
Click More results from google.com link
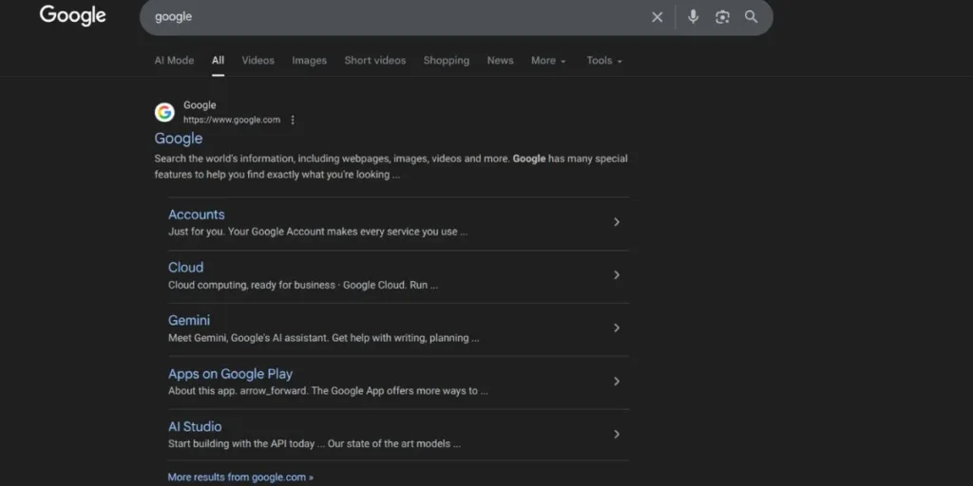tap(240, 477)
